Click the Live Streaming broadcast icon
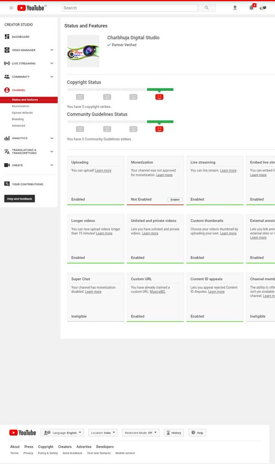 click(x=7, y=63)
